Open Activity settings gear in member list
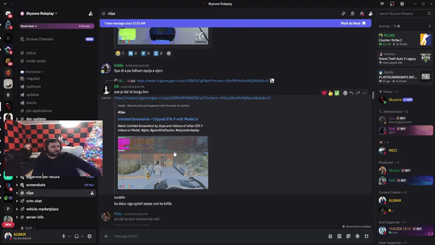The width and height of the screenshot is (435, 245). tap(399, 26)
